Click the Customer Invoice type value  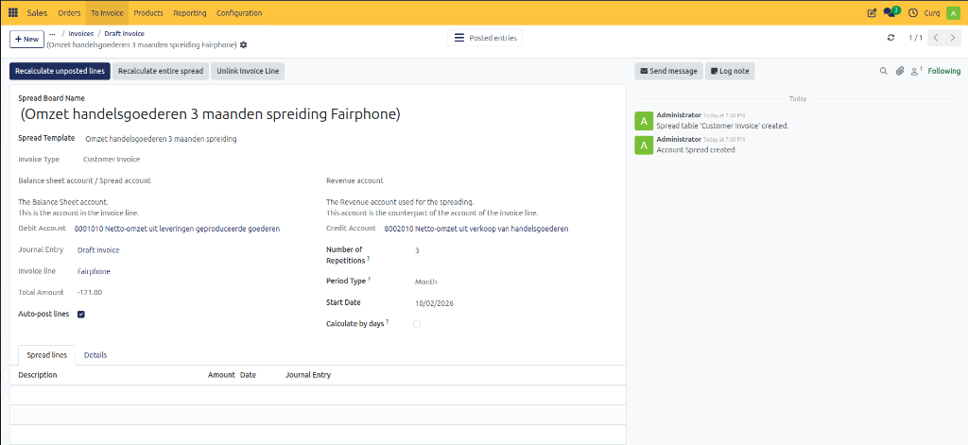(x=112, y=160)
